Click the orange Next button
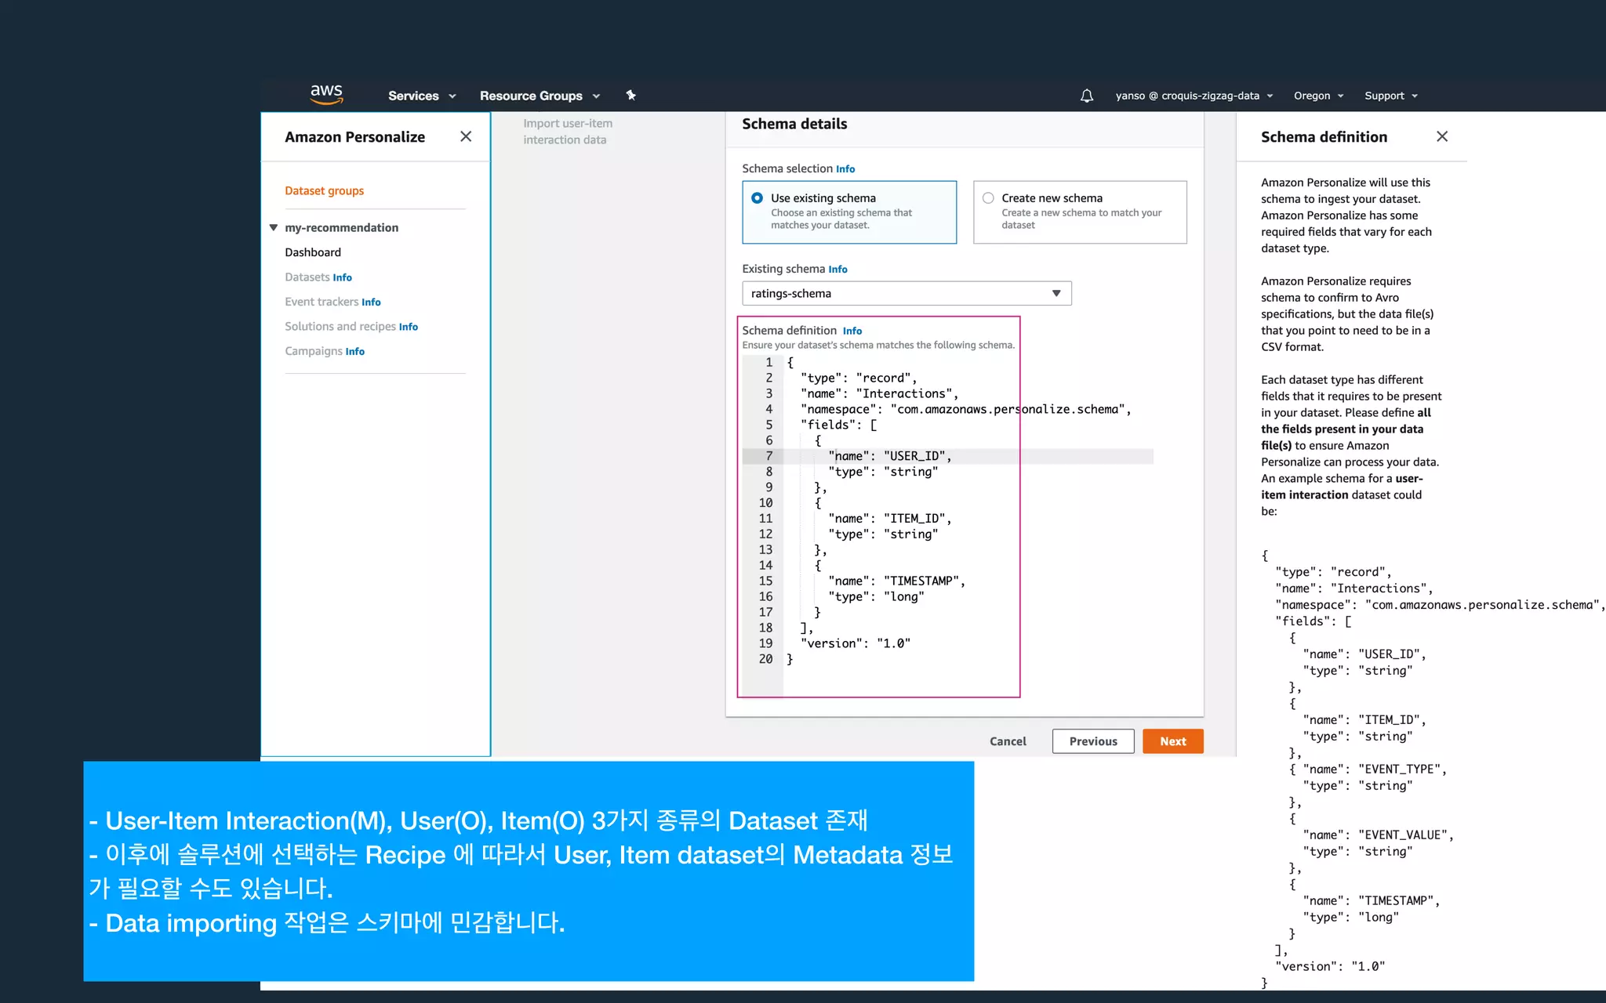 pos(1173,741)
